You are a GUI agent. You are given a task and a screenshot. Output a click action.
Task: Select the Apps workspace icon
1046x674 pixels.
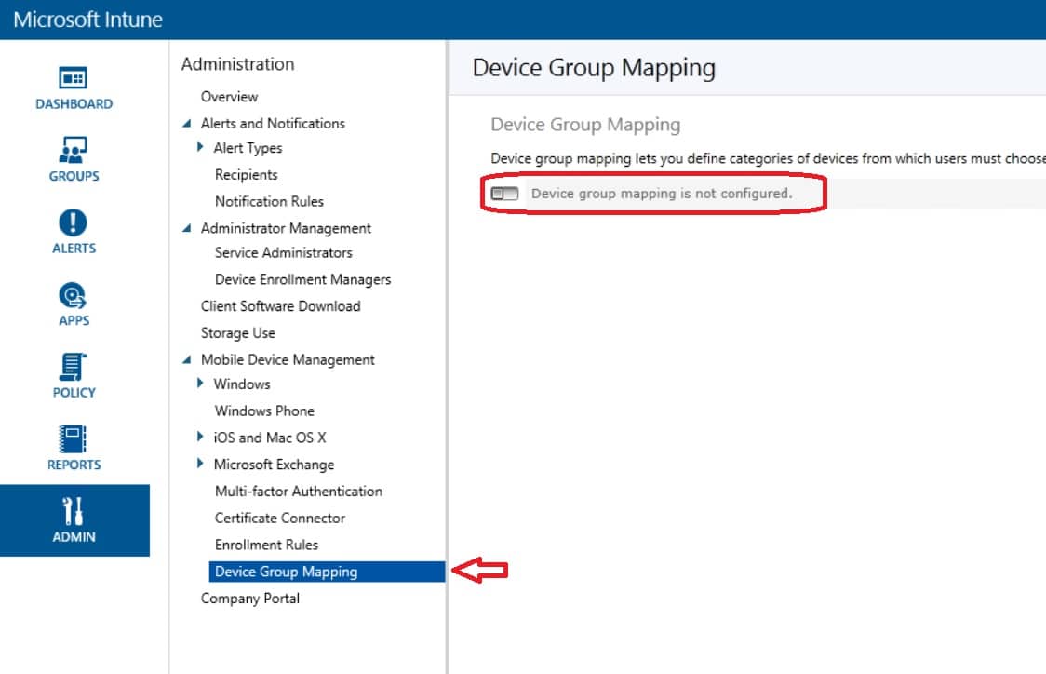[73, 301]
